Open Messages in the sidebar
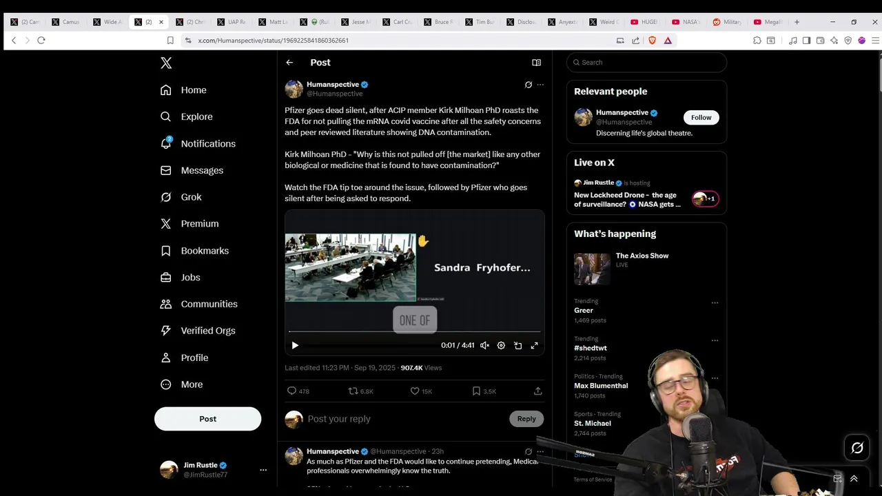 click(x=192, y=170)
